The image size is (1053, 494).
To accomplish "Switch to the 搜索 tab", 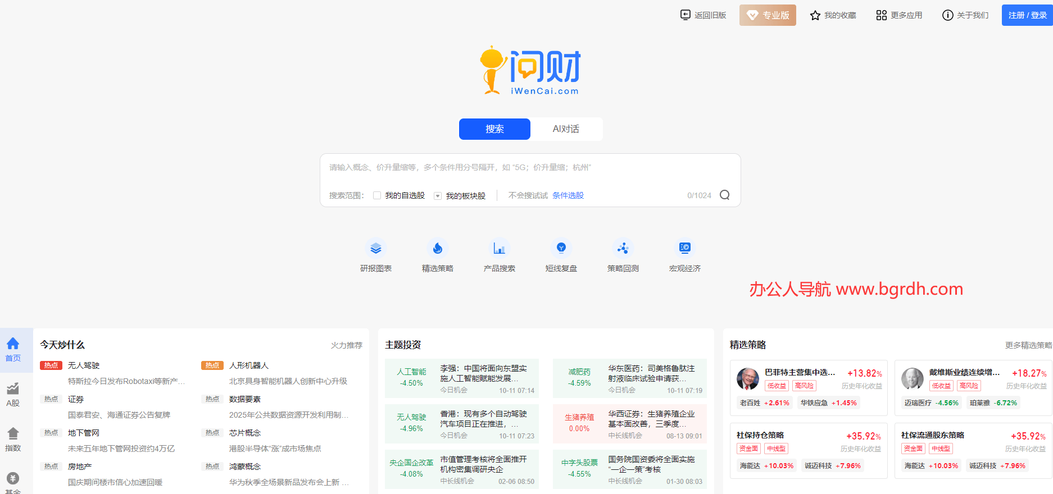I will tap(494, 129).
